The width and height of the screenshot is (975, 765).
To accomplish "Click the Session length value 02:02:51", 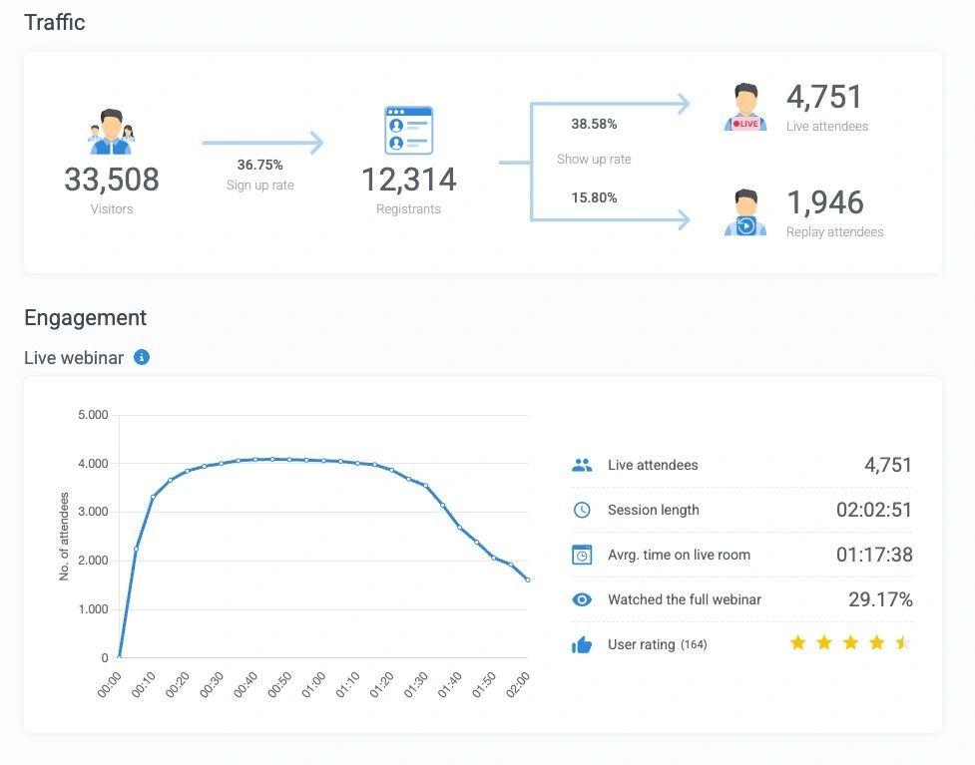I will tap(873, 511).
